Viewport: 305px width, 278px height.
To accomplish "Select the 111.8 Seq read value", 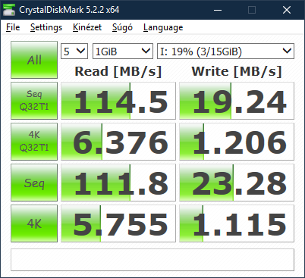I will pos(118,183).
